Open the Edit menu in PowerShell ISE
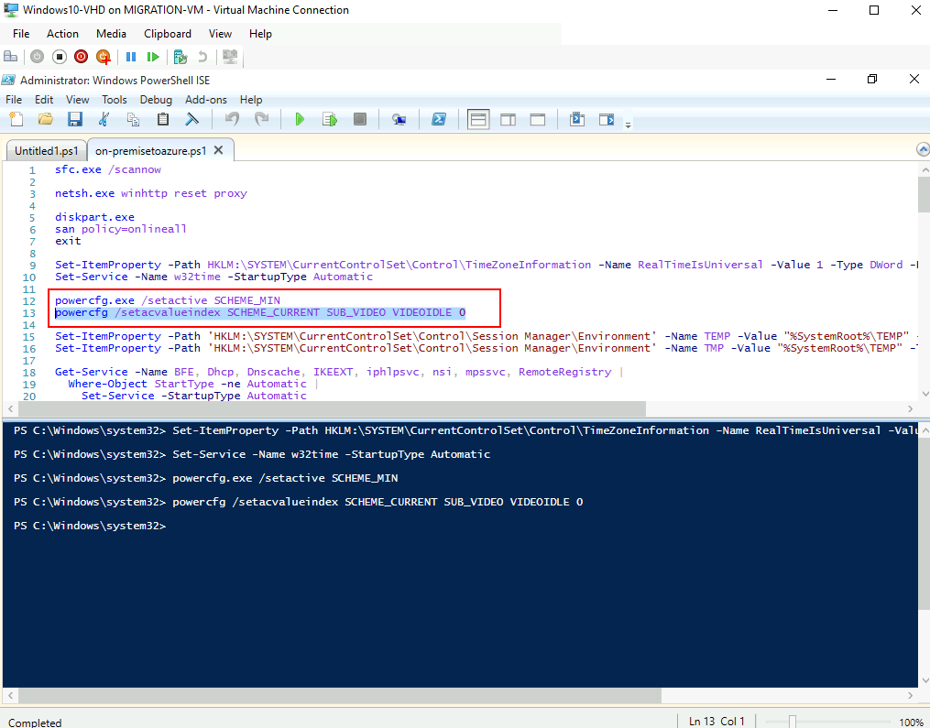This screenshot has width=930, height=728. click(44, 100)
